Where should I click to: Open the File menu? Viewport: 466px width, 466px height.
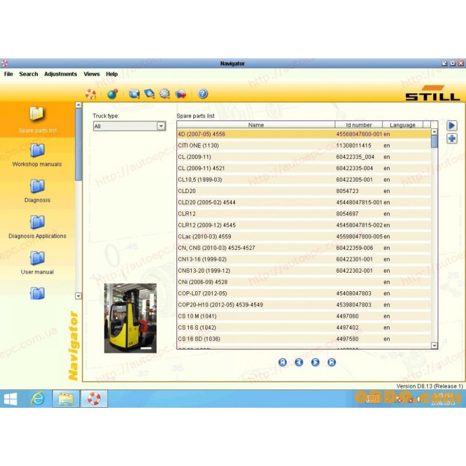[8, 74]
